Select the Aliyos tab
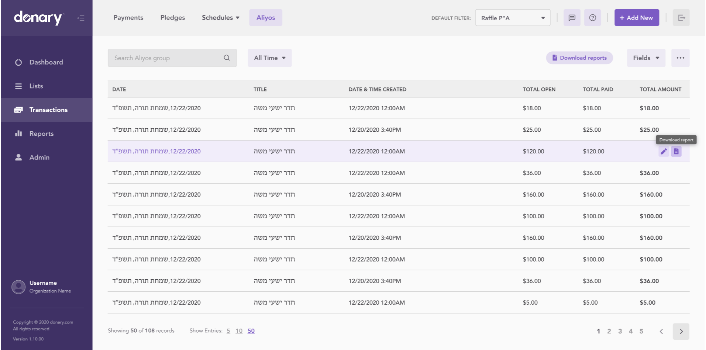This screenshot has width=706, height=350. 266,18
